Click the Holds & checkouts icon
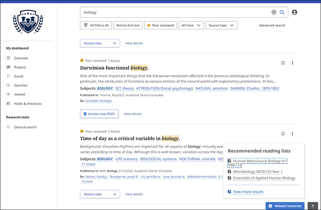The image size is (321, 210). pos(8,103)
